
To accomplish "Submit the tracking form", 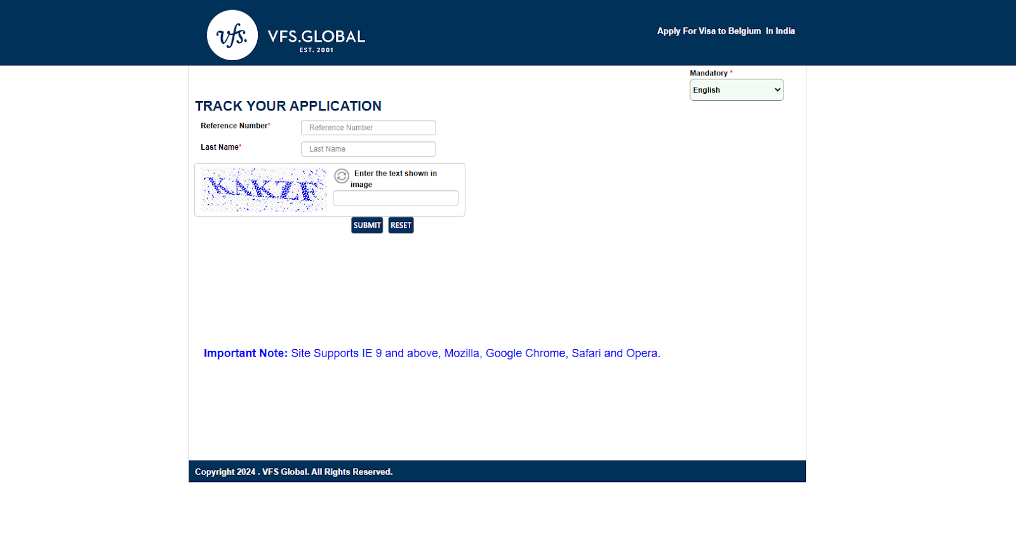I will 367,225.
